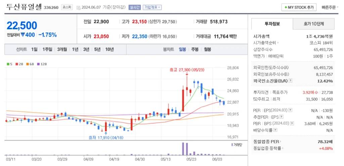Click the current price 22,500
Image resolution: width=344 pixels, height=166 pixels.
(x=22, y=26)
